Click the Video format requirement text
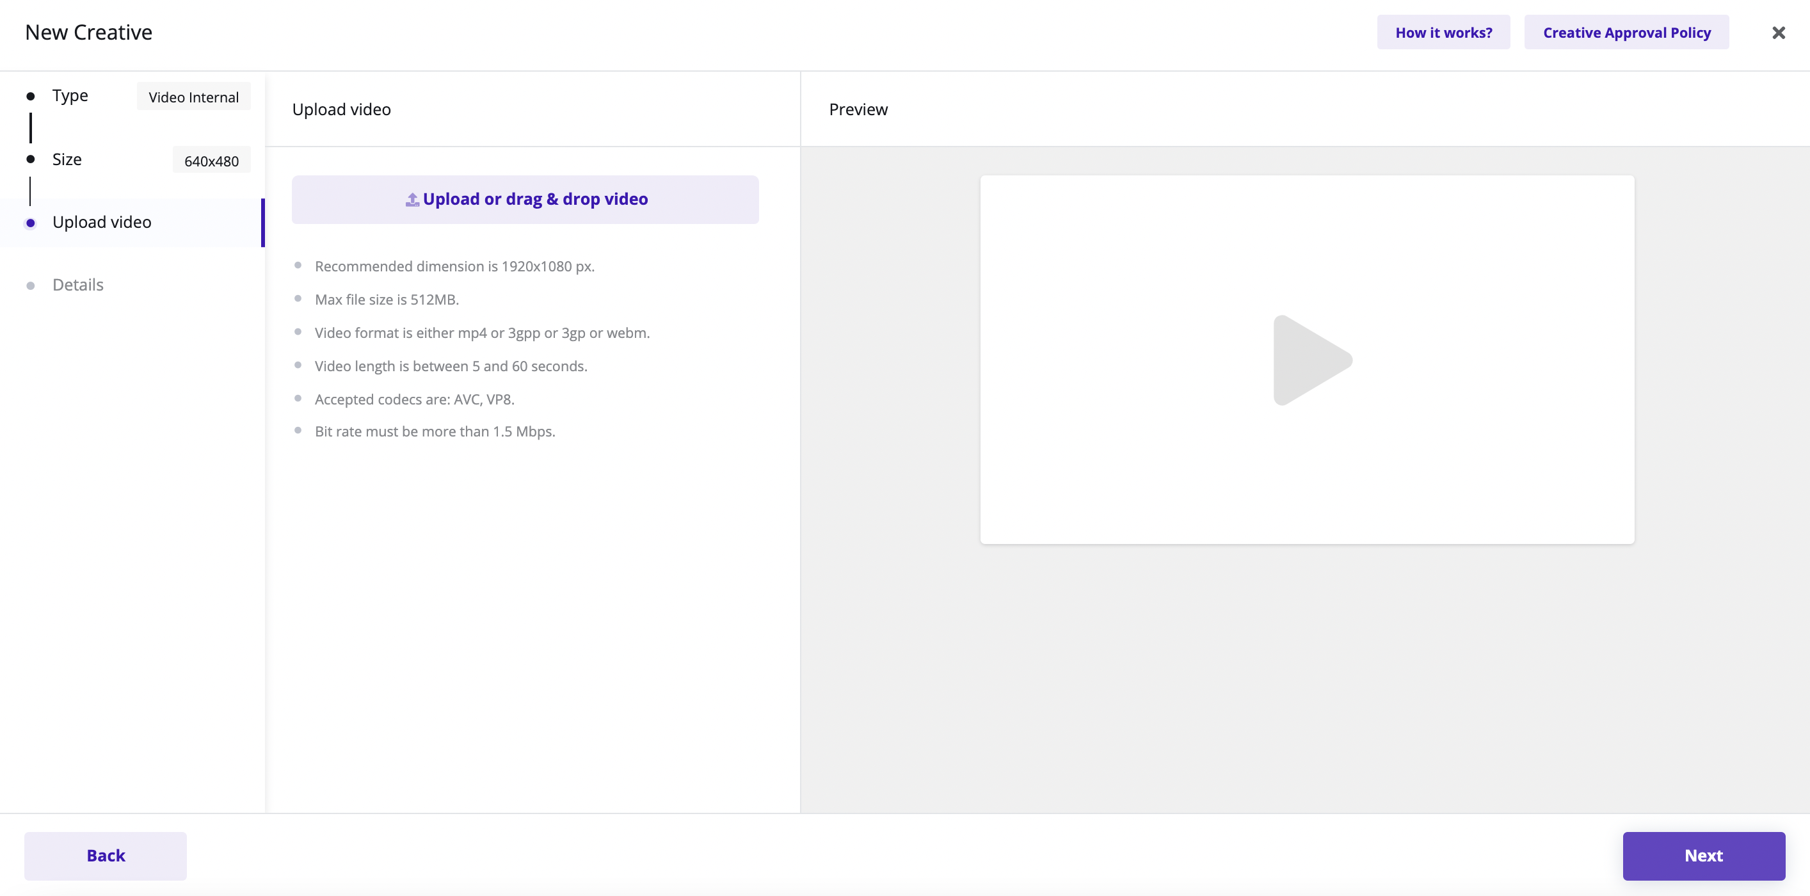Viewport: 1810px width, 896px height. coord(482,333)
